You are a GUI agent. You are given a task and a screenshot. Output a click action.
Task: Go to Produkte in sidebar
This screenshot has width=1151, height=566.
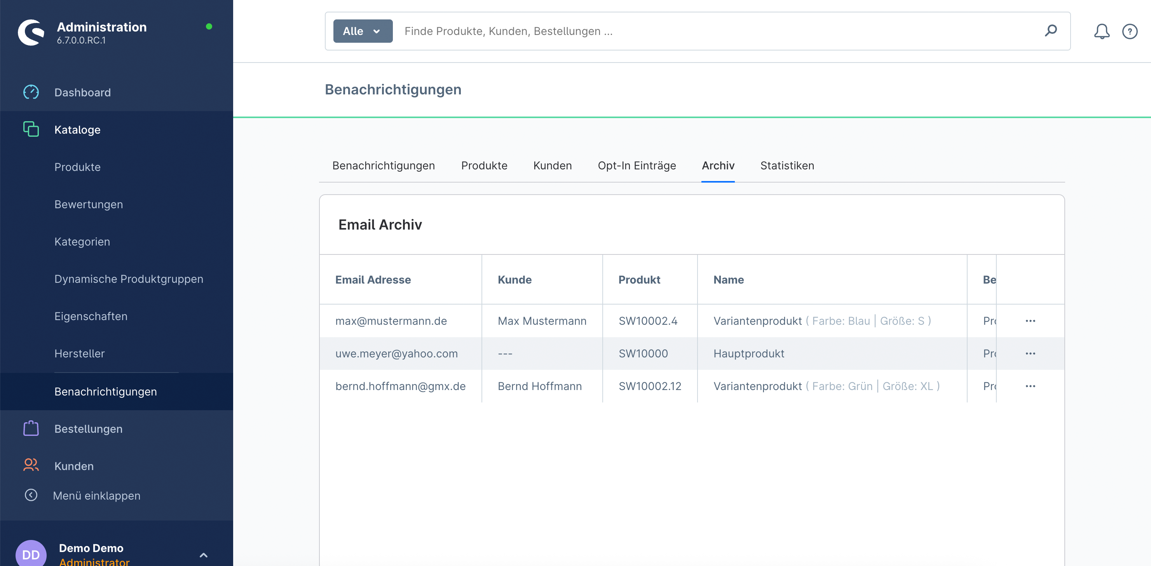pos(77,167)
